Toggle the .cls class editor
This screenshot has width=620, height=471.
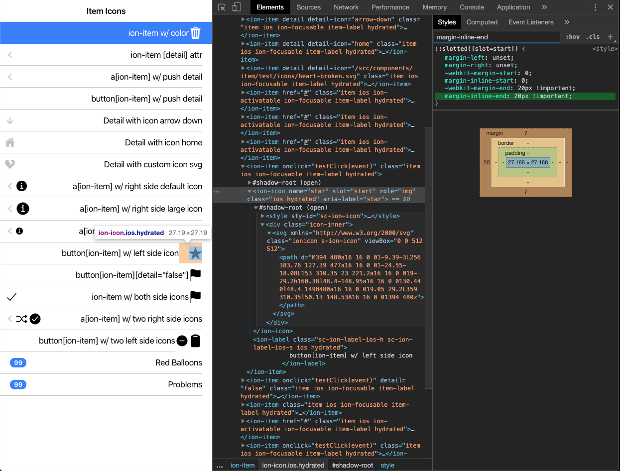tap(593, 37)
